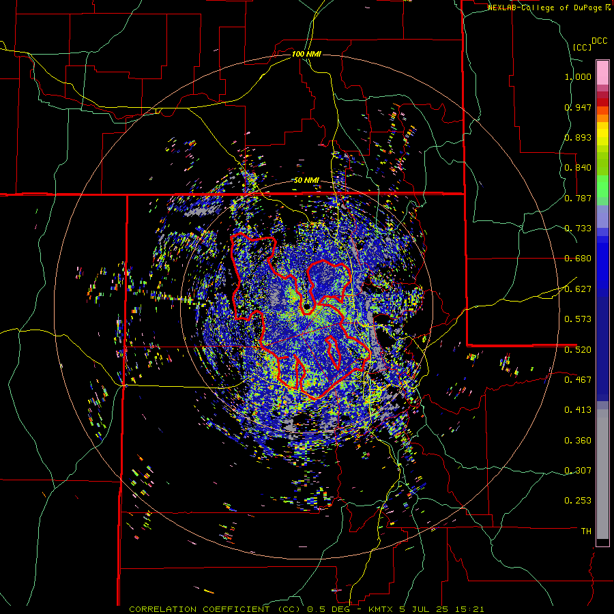This screenshot has height=614, width=614.
Task: Click the 0.467 legend value
Action: (x=578, y=379)
